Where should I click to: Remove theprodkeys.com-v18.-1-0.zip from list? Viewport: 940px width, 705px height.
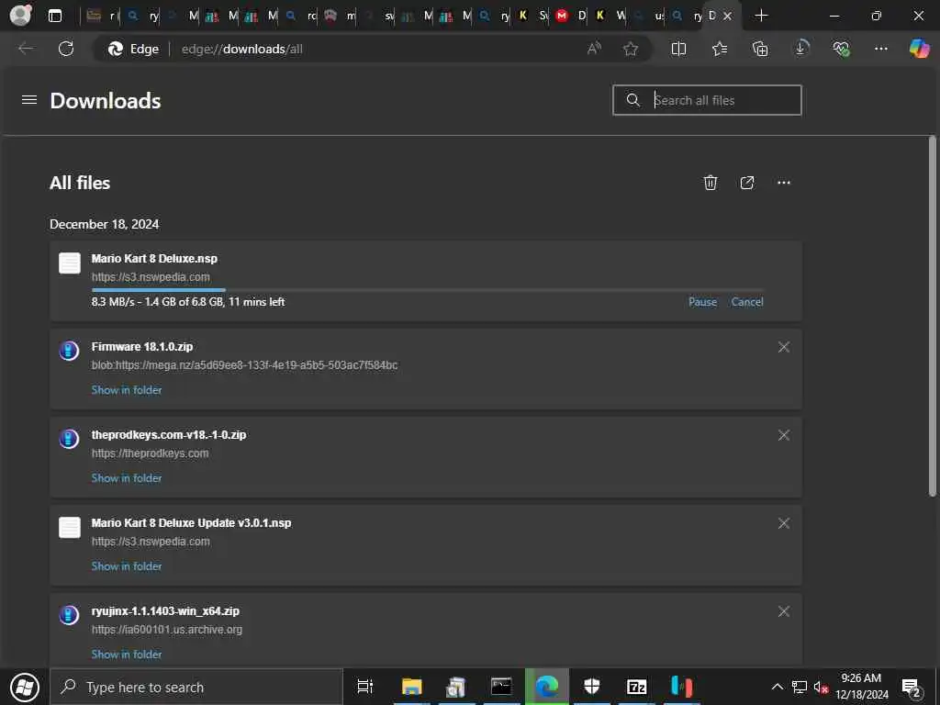click(784, 435)
